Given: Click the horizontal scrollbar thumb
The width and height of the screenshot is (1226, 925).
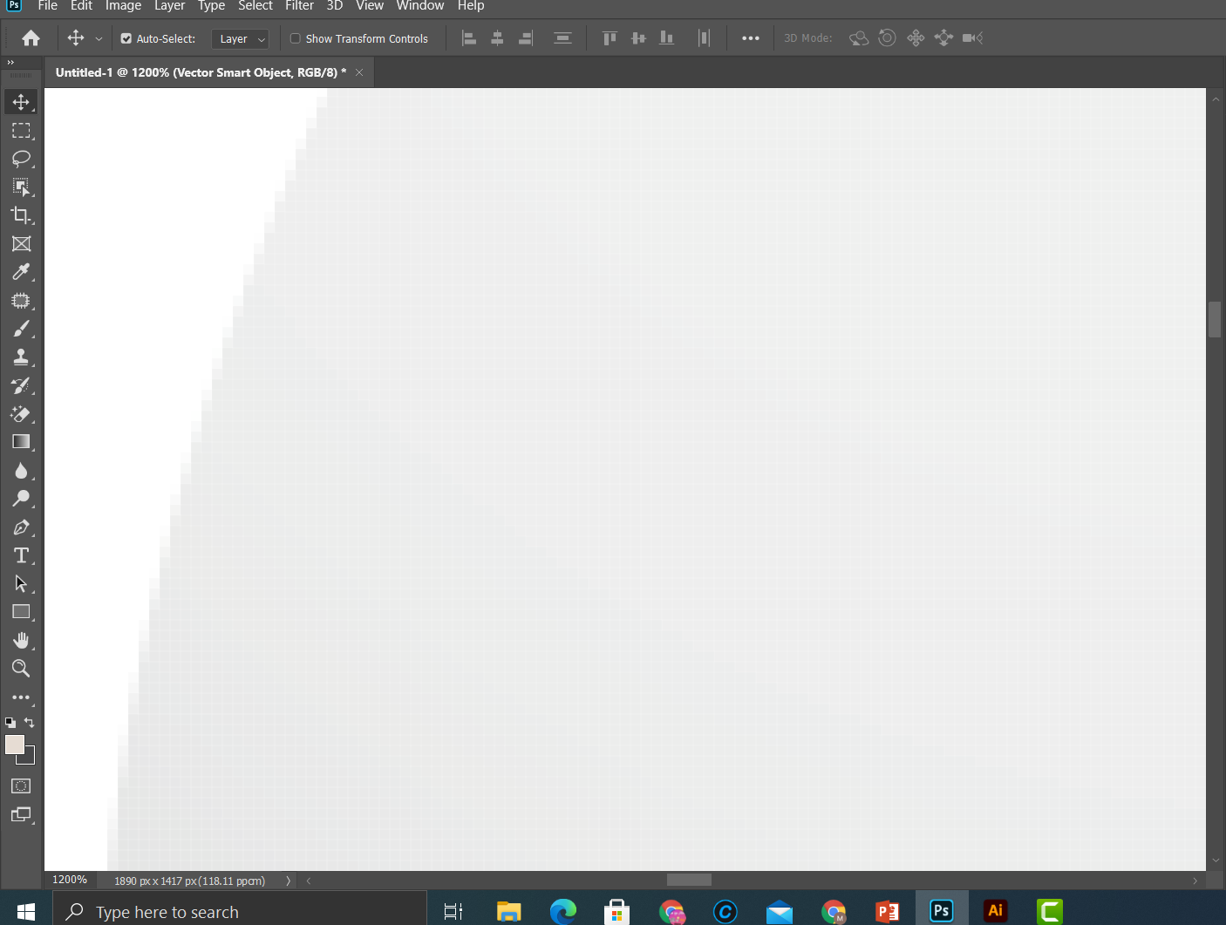Looking at the screenshot, I should (689, 881).
